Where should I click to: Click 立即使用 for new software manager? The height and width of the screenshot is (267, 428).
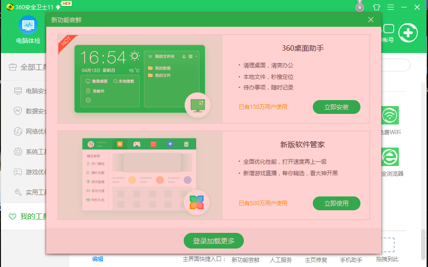coord(336,203)
